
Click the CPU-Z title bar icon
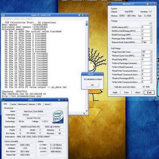[4, 100]
